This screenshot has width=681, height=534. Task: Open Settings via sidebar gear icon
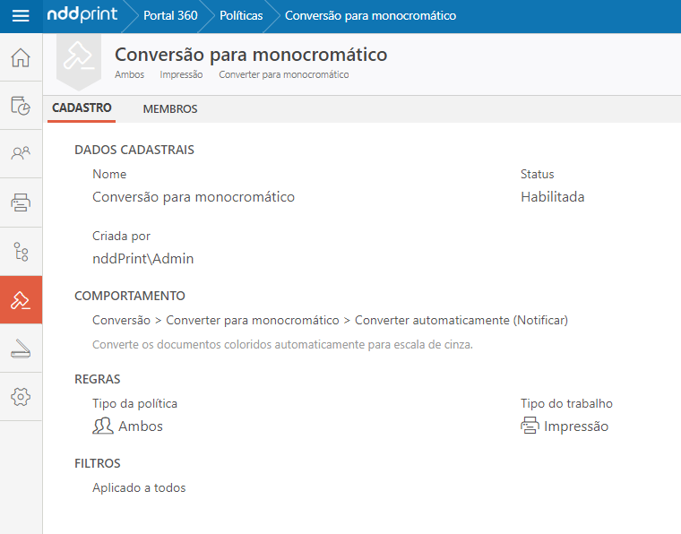(x=21, y=397)
